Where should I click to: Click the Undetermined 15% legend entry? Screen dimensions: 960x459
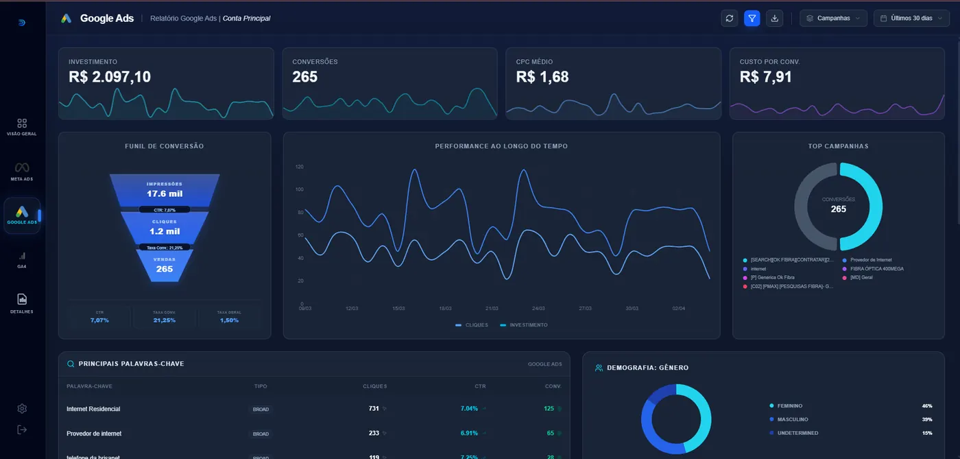(851, 433)
